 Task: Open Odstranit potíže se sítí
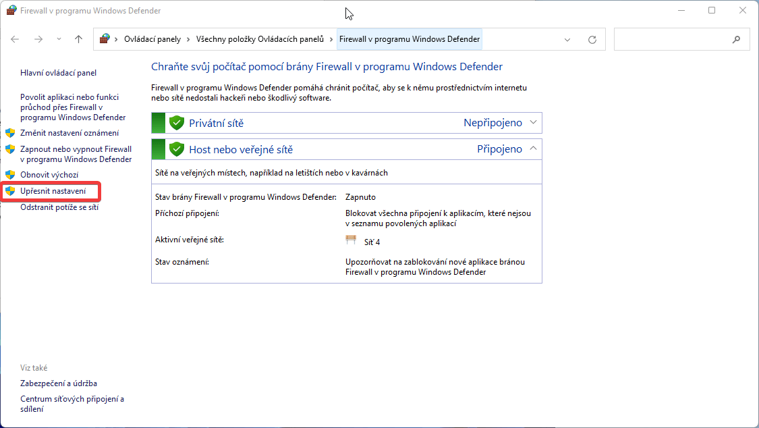[x=59, y=207]
